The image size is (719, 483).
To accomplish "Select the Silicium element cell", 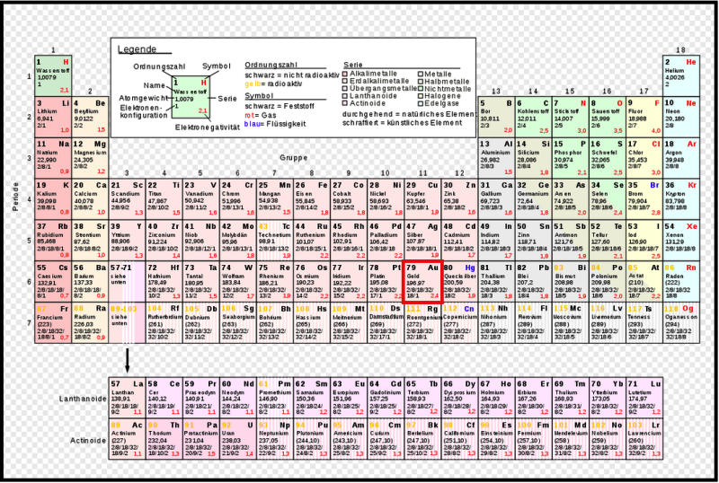I will (x=533, y=158).
